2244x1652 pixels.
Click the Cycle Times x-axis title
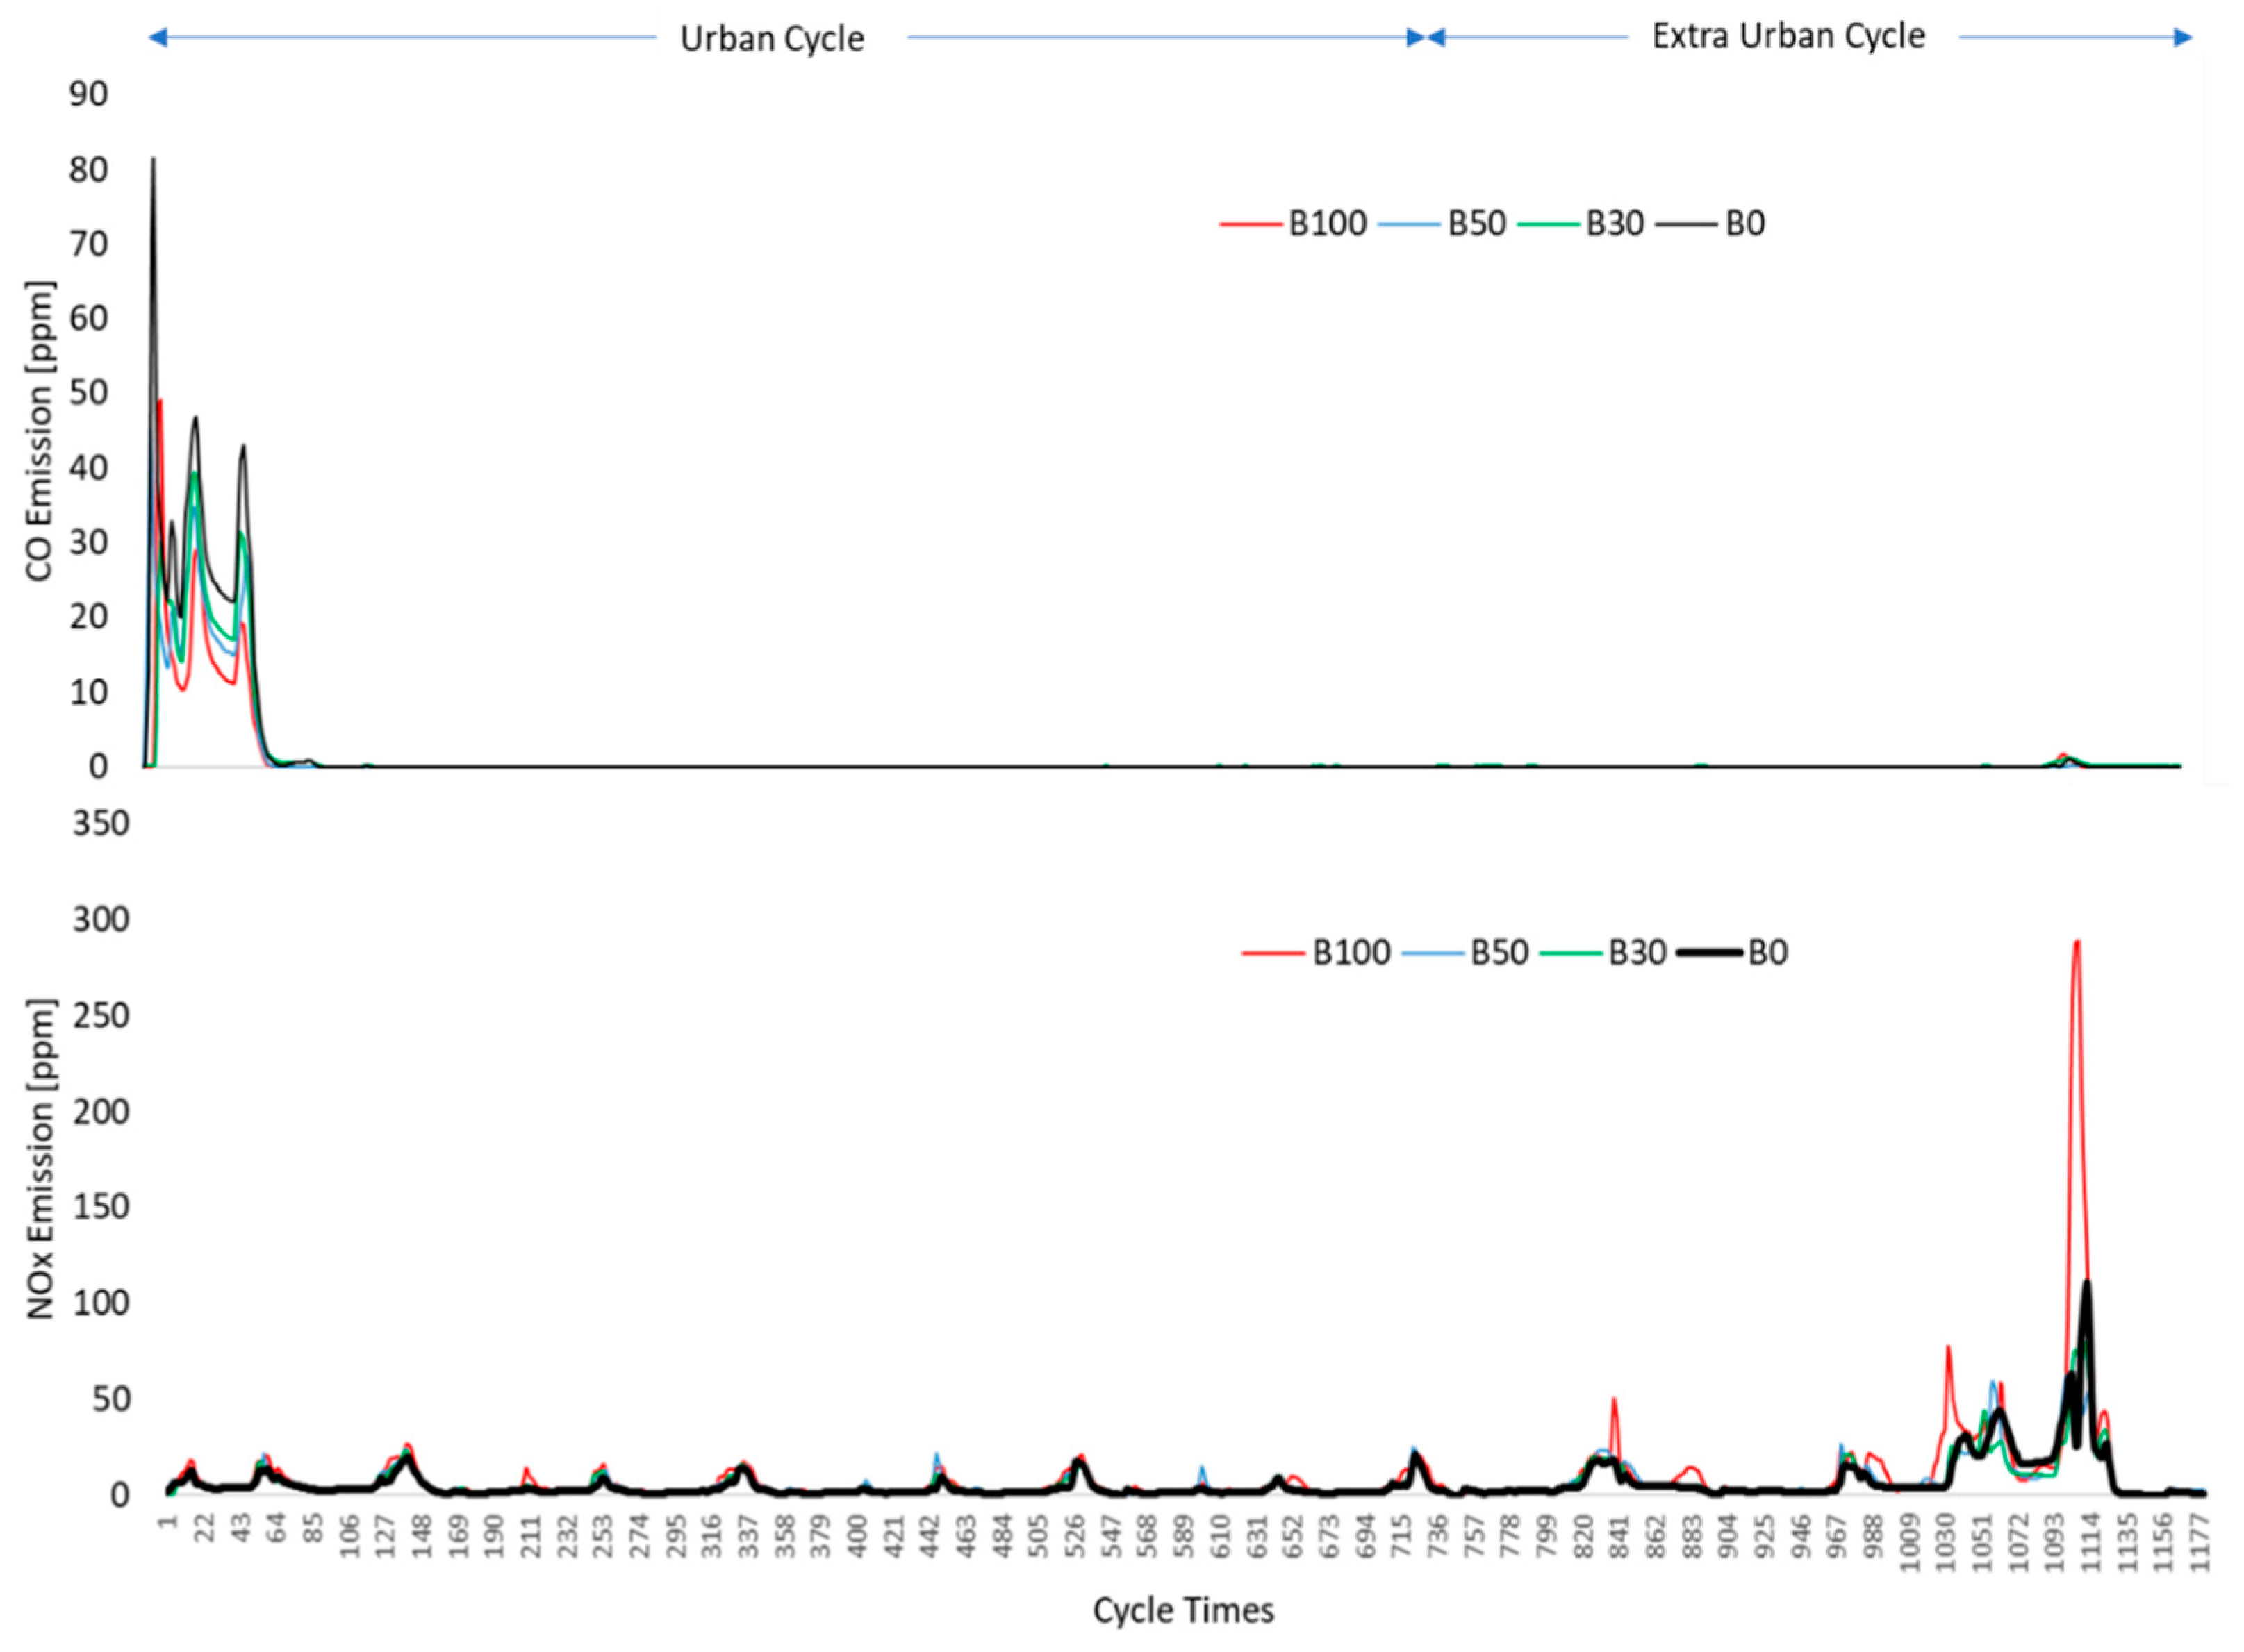coord(1182,1610)
